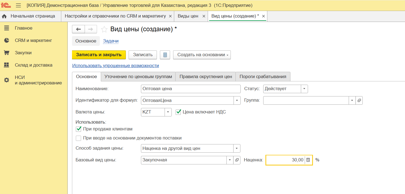This screenshot has height=194, width=405.
Task: Open the Группа field's open-form icon
Action: (x=359, y=101)
